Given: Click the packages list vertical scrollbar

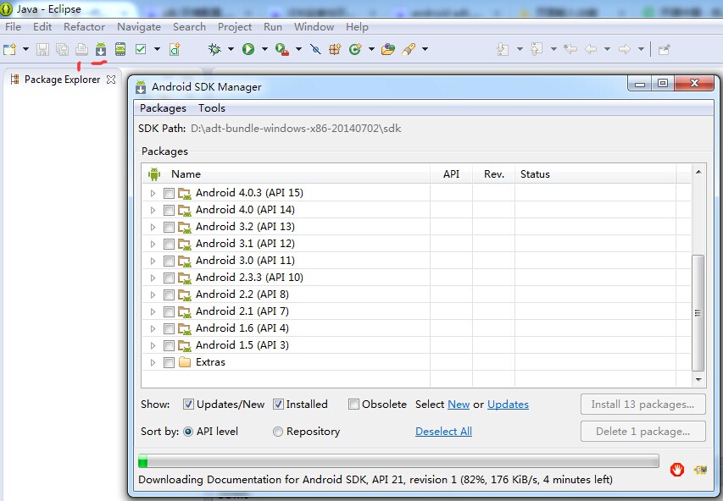Looking at the screenshot, I should (698, 275).
